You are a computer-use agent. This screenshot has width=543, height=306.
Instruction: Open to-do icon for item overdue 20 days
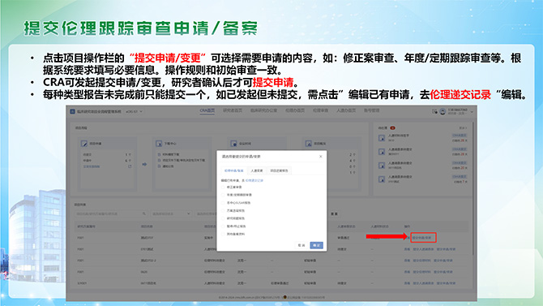tap(382, 165)
